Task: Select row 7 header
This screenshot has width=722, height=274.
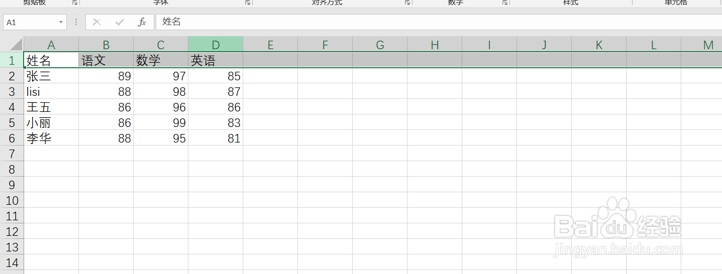Action: [12, 154]
